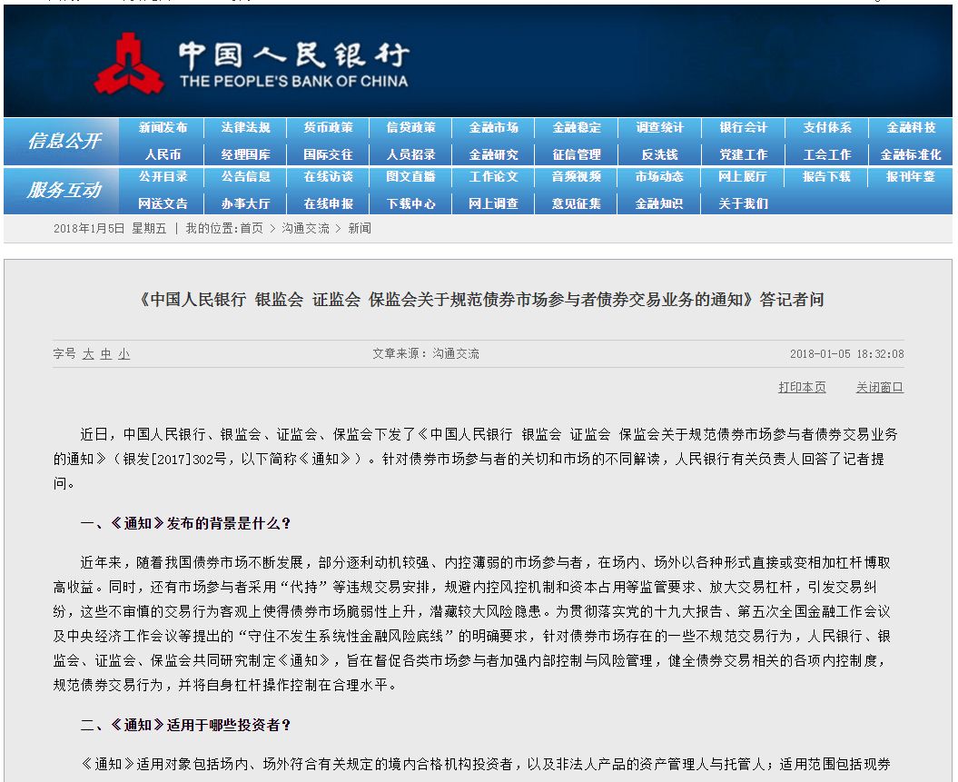Open 经理国库 navigation link
Screen dimensions: 958x782
(245, 154)
